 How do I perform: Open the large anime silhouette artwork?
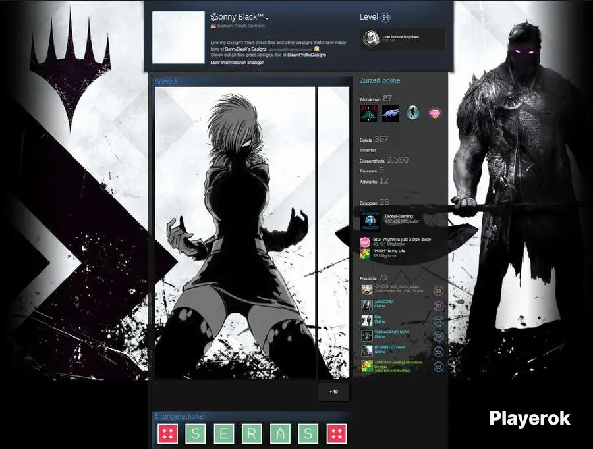tap(235, 233)
